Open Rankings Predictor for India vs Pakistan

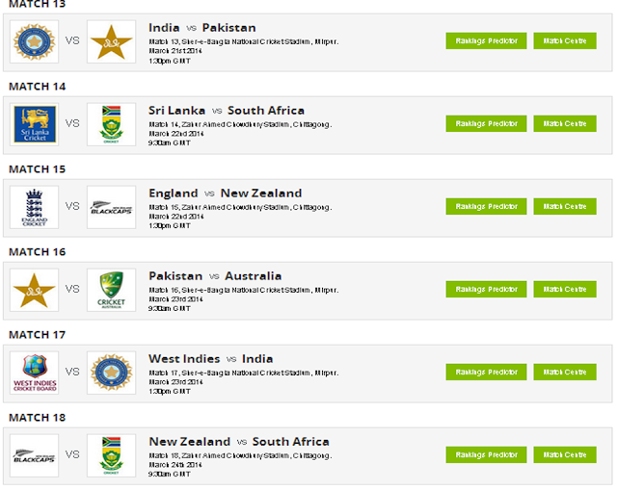click(x=486, y=41)
